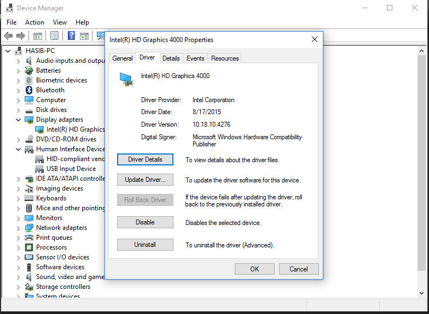Click the Computer monitor icon
Image resolution: width=429 pixels, height=314 pixels.
coord(28,100)
